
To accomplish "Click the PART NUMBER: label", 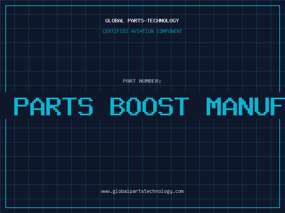I will click(x=142, y=81).
